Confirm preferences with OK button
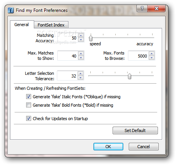Viewport: 176px width, 165px height. [108, 147]
